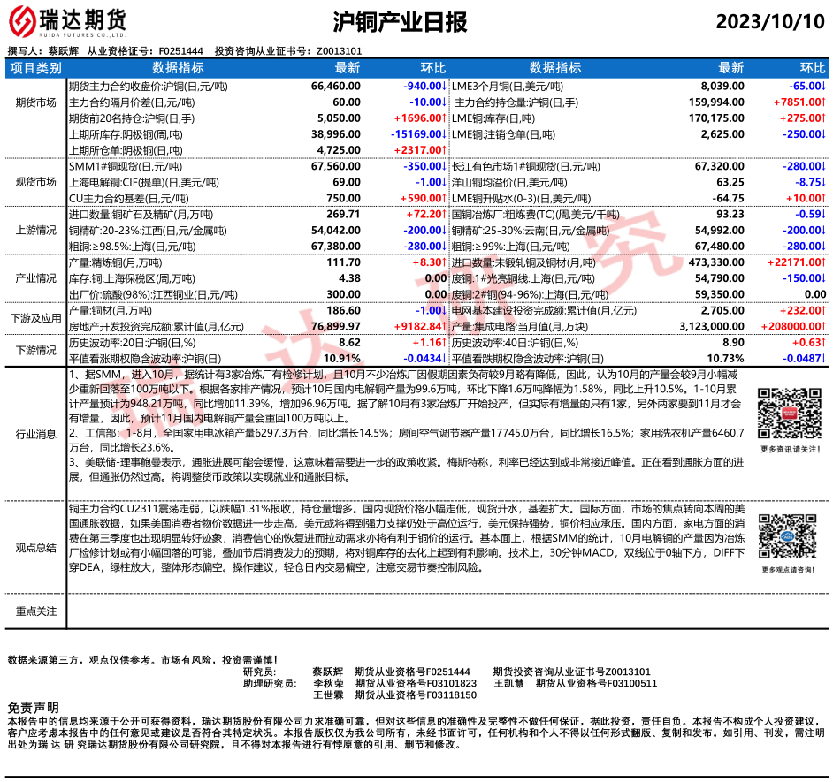Screen dimensions: 833x782
Task: Click the 瑞达期货 company logo
Action: point(67,20)
